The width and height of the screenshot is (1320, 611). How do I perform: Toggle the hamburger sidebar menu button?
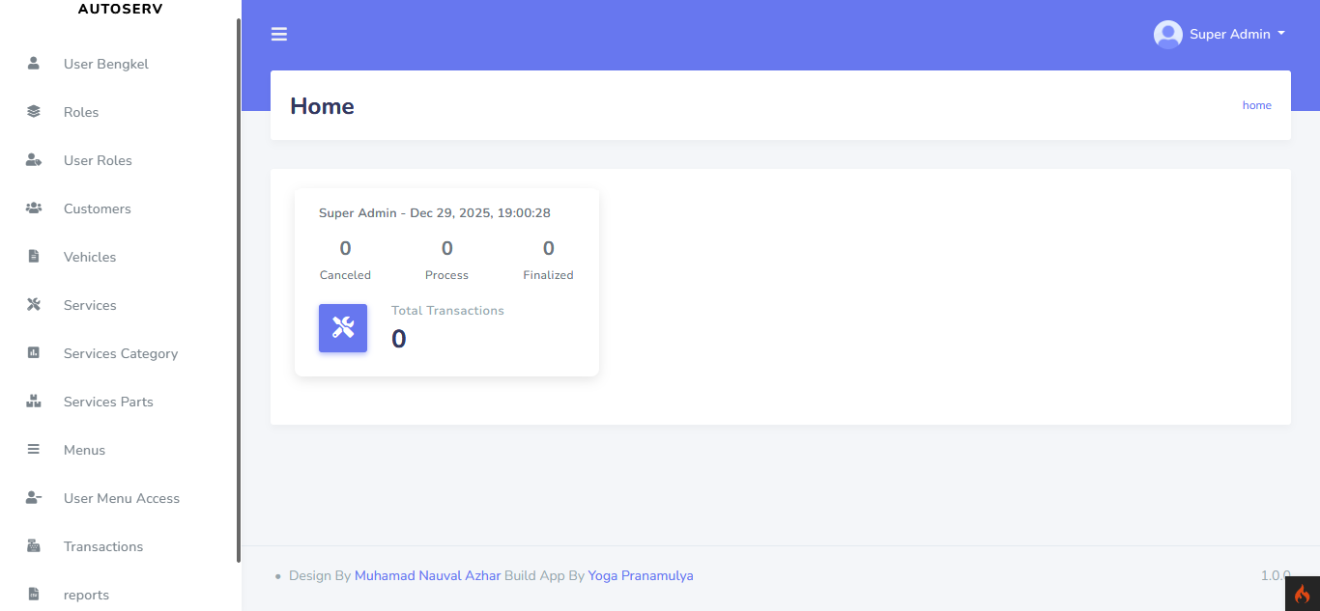click(279, 35)
